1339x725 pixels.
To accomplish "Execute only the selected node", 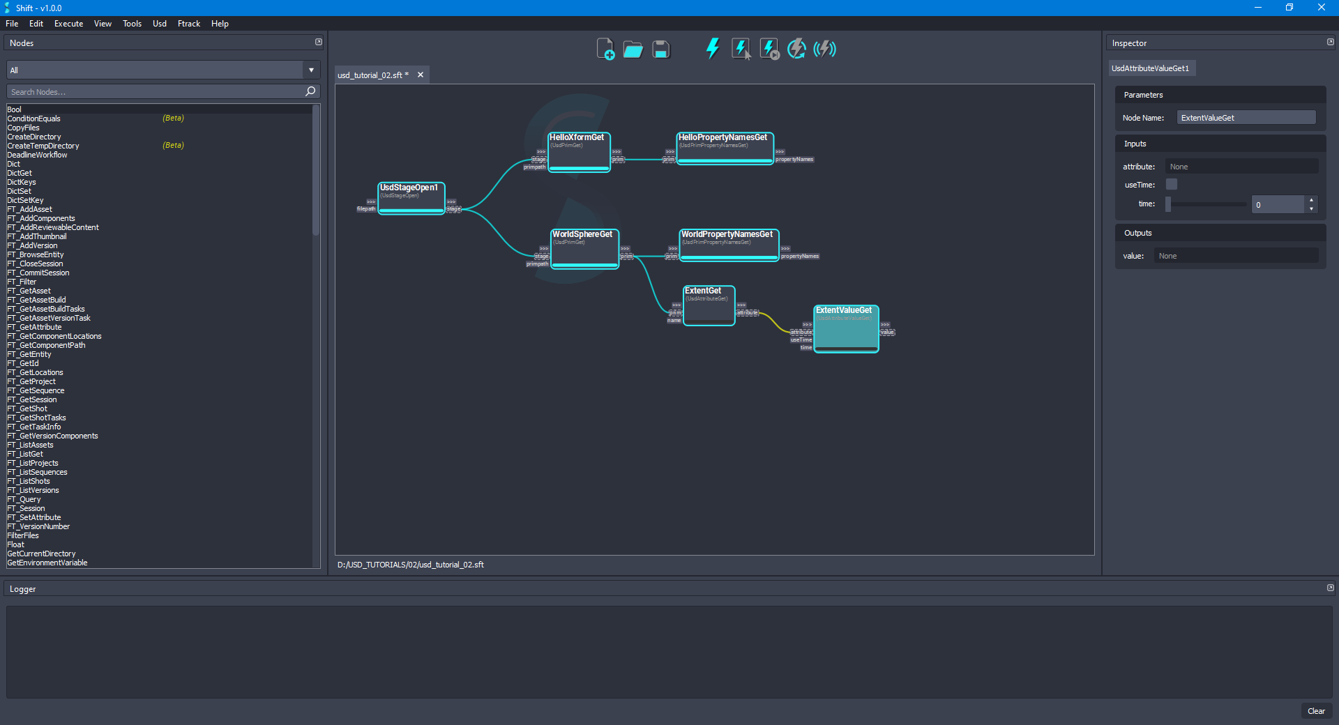I will 740,49.
